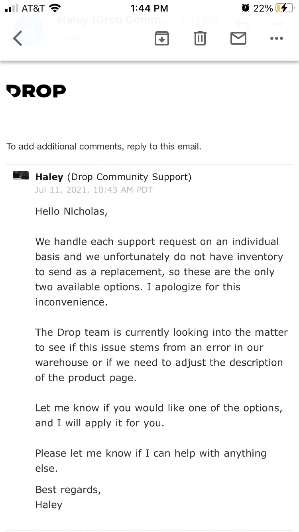Tap the faded "Haley (Drop Comm..." header name
Screen dimensions: 299x532
pyautogui.click(x=114, y=20)
